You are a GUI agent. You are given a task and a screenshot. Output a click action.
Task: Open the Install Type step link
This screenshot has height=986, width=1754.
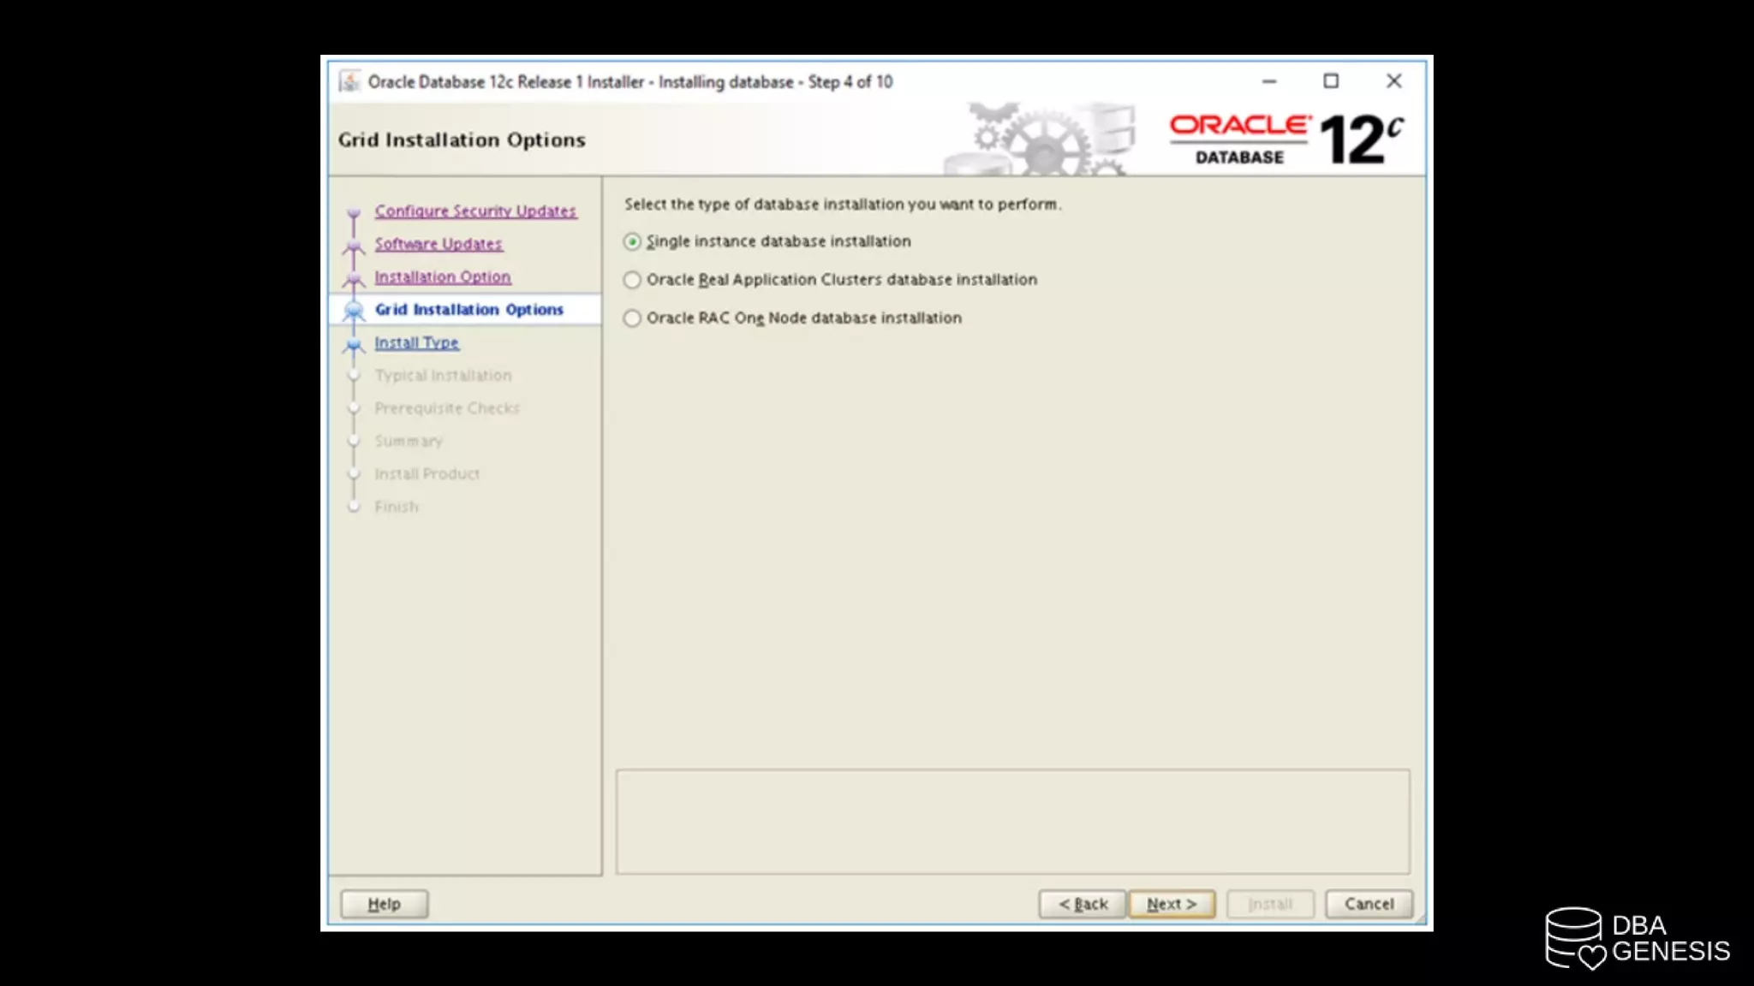tap(416, 342)
